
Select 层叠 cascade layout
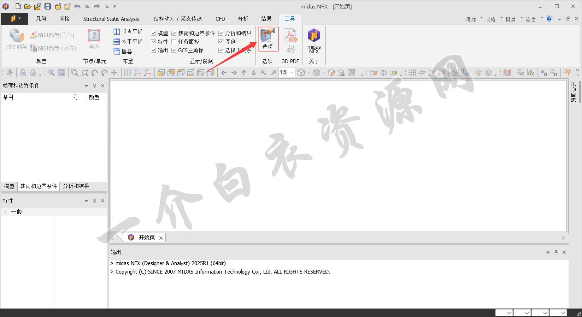click(x=123, y=52)
